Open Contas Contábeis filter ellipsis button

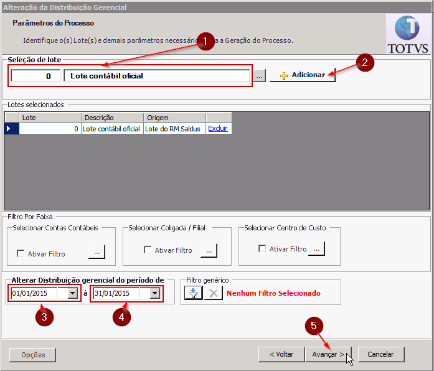click(x=97, y=252)
